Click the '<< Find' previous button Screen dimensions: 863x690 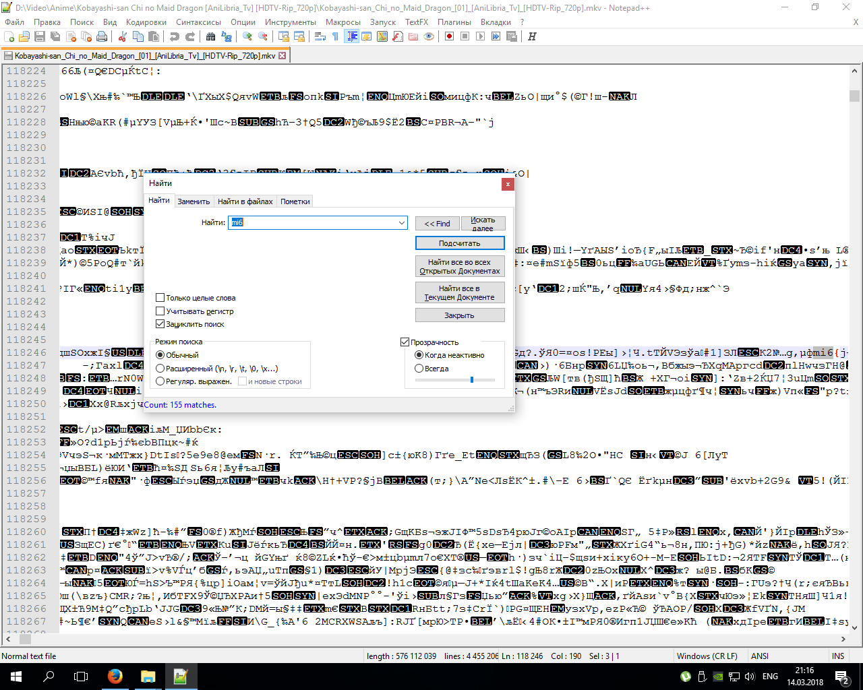437,223
